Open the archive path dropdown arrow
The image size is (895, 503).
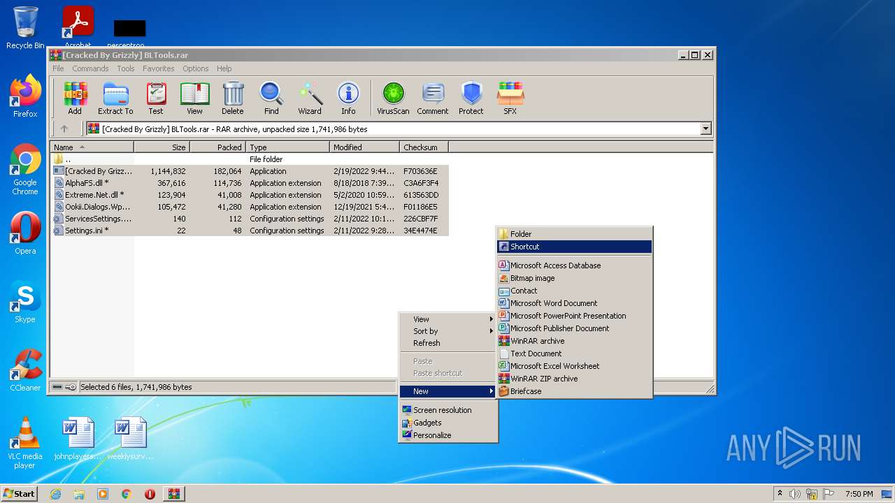point(706,129)
